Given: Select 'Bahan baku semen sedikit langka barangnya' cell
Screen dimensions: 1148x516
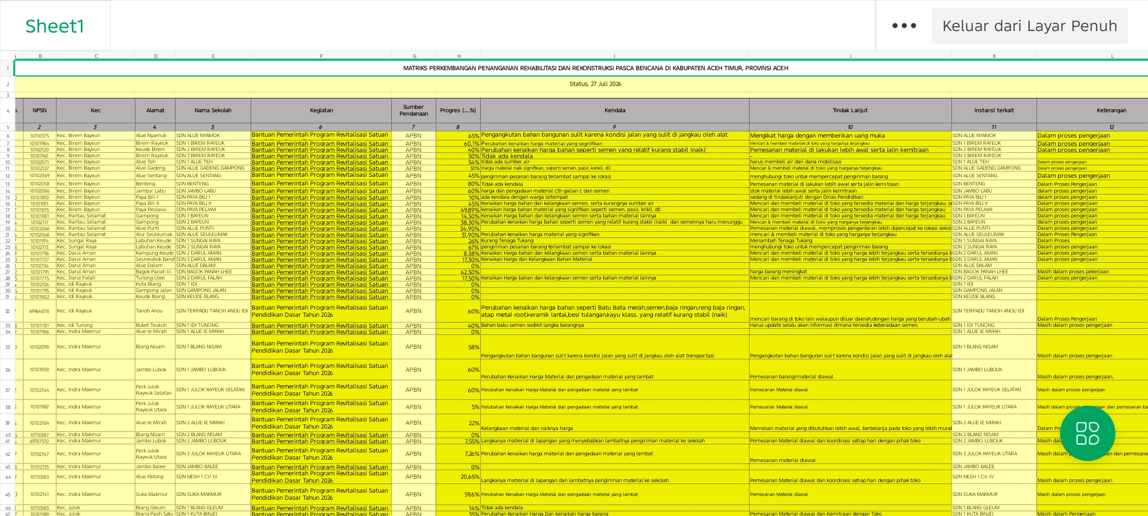Looking at the screenshot, I should pyautogui.click(x=615, y=325).
